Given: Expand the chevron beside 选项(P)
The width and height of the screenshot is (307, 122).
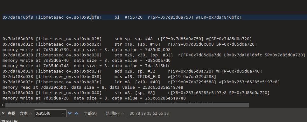Looking at the screenshot, I should [x=122, y=113].
